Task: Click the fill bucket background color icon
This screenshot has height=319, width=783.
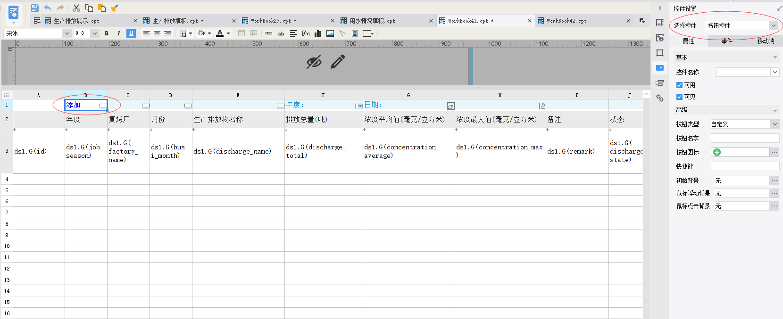Action: coord(201,33)
